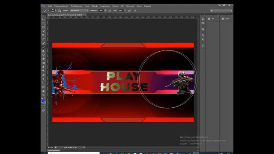Open the Редактирование menu
The width and height of the screenshot is (274, 154).
(x=61, y=6)
